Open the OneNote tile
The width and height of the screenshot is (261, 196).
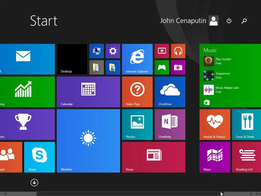tap(170, 125)
